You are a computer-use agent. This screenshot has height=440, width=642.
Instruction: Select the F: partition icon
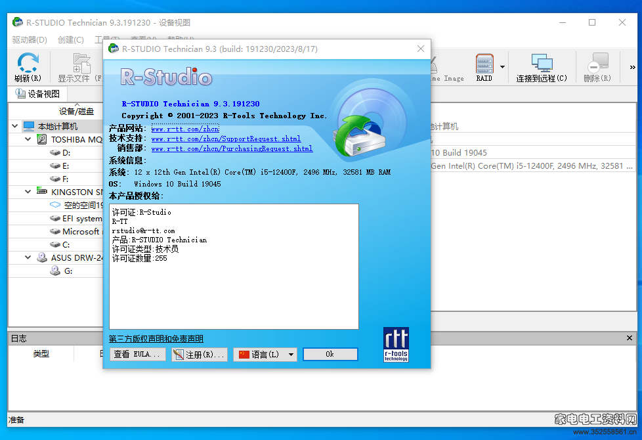(55, 179)
